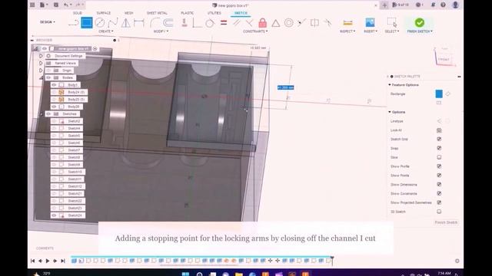Select the Line tool in Create
492x276 pixels.
tap(74, 22)
